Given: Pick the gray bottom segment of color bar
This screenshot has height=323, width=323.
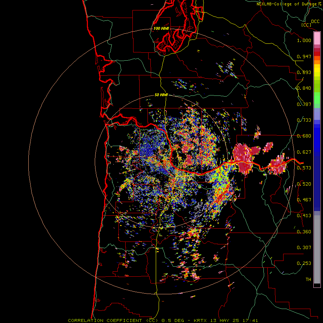Looking at the screenshot, I should coord(317,250).
